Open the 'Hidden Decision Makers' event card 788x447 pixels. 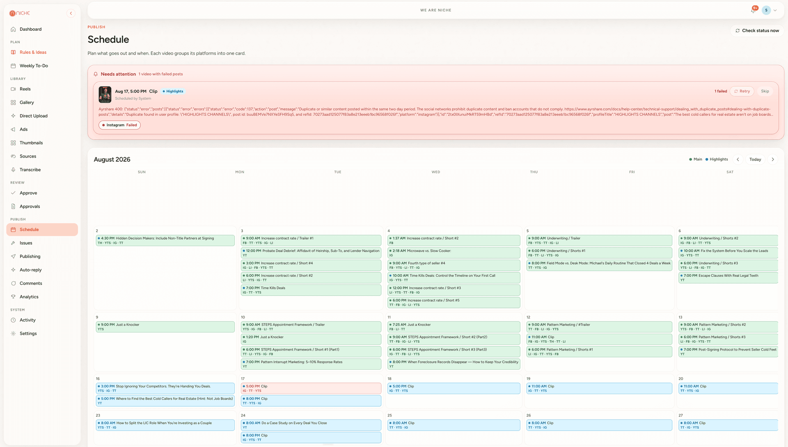point(165,241)
